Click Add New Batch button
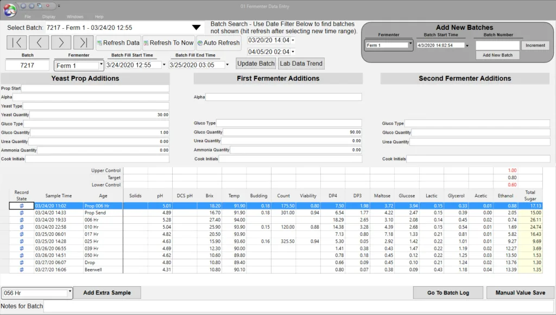556x315 pixels. [497, 55]
